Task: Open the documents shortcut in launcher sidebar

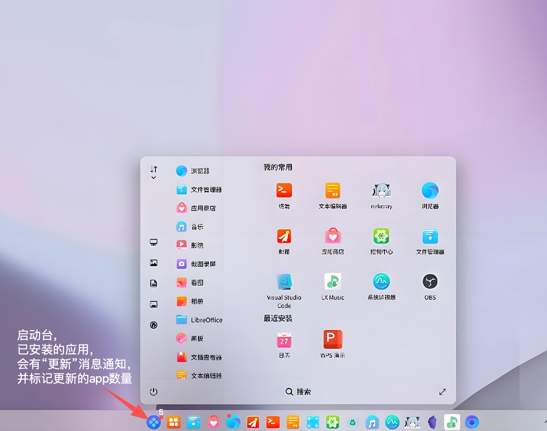Action: click(154, 284)
